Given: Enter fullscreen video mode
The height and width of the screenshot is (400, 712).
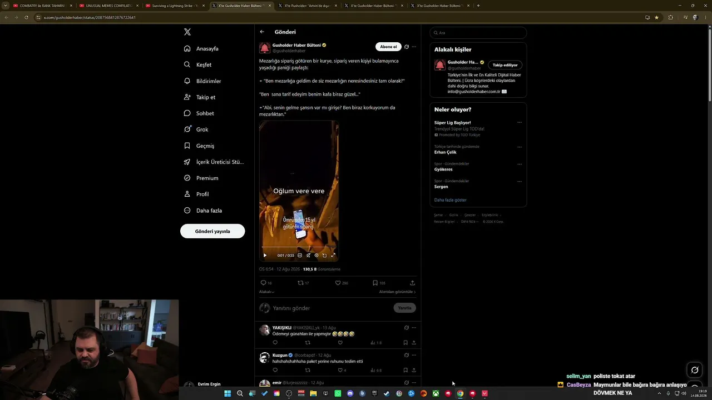Looking at the screenshot, I should coord(333,256).
